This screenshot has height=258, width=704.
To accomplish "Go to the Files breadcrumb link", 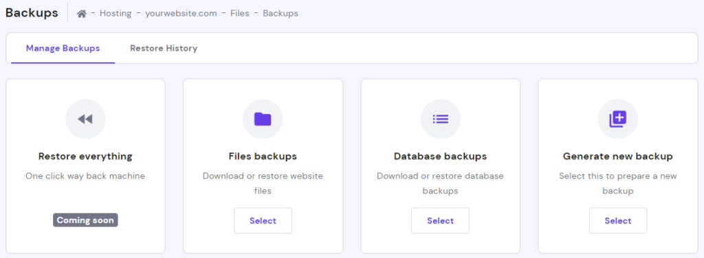I will (x=240, y=14).
